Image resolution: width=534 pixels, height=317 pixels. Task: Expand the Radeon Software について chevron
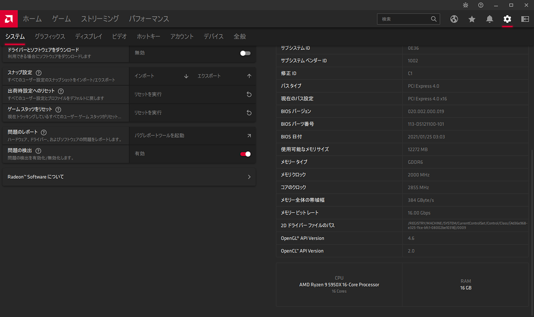coord(249,177)
